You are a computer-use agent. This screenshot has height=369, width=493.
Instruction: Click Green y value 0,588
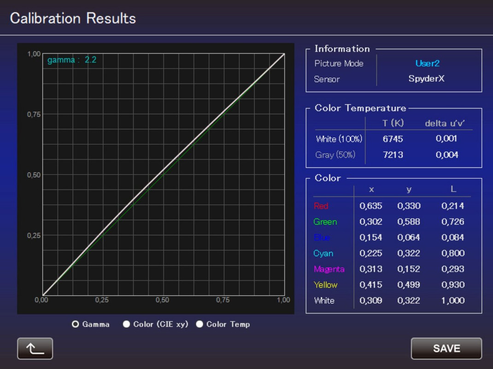(408, 222)
